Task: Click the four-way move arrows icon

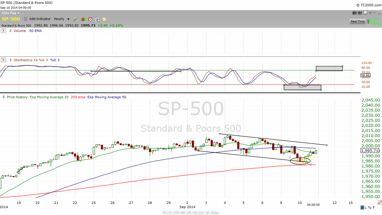Action: [370, 13]
